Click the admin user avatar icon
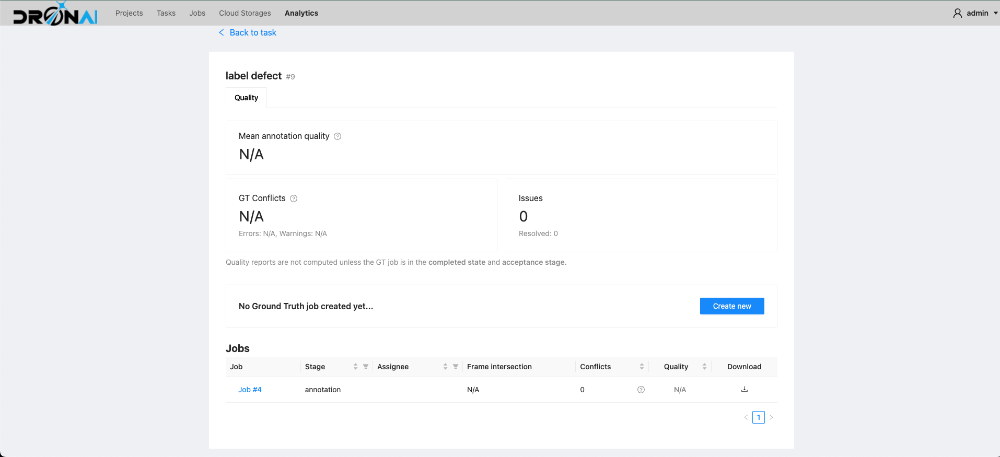1000x457 pixels. 958,13
